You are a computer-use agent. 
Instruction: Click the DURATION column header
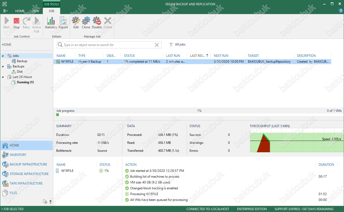pyautogui.click(x=326, y=164)
